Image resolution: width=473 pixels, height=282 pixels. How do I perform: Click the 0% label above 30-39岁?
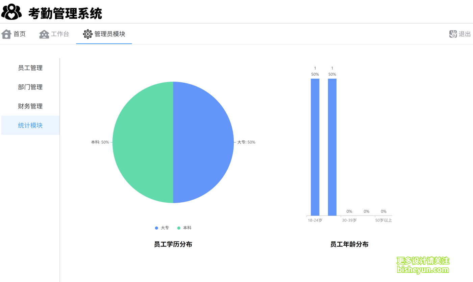coord(349,211)
